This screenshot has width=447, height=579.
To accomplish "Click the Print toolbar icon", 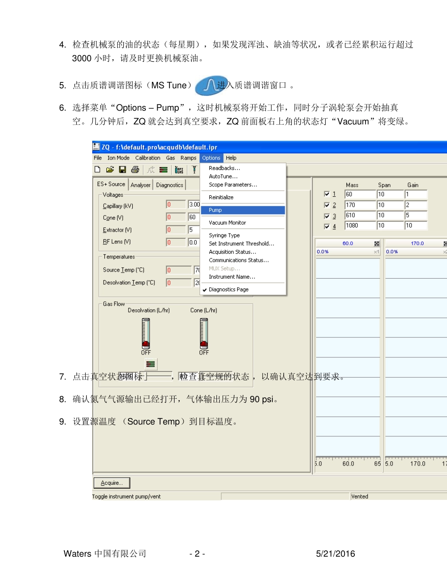I will tap(135, 169).
